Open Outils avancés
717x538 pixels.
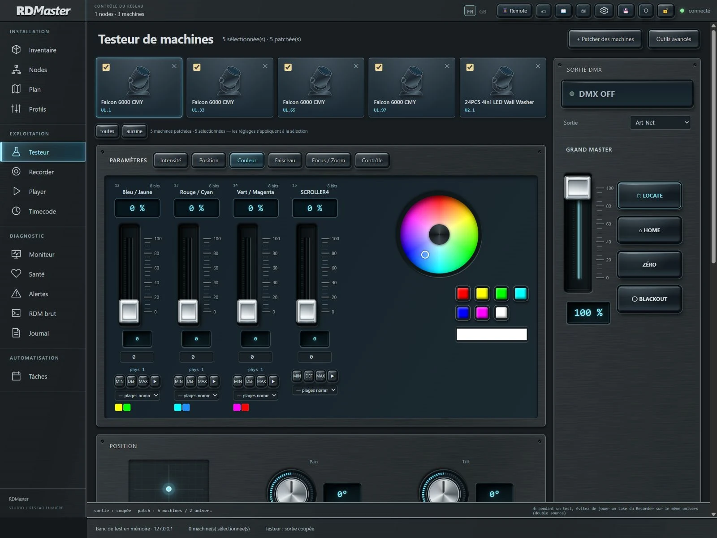click(674, 39)
